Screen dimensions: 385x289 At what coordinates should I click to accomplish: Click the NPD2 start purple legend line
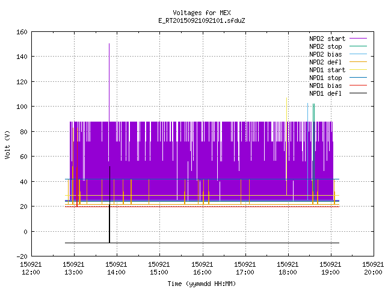359,39
